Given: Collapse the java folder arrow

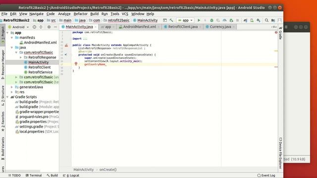Looking at the screenshot, I should [12, 47].
